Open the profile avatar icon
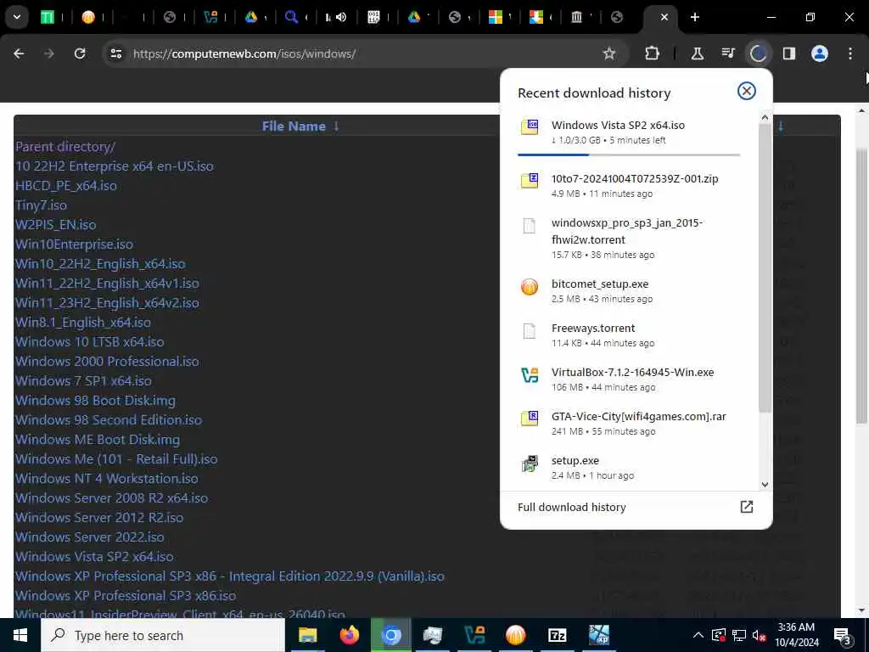Image resolution: width=869 pixels, height=652 pixels. (820, 53)
